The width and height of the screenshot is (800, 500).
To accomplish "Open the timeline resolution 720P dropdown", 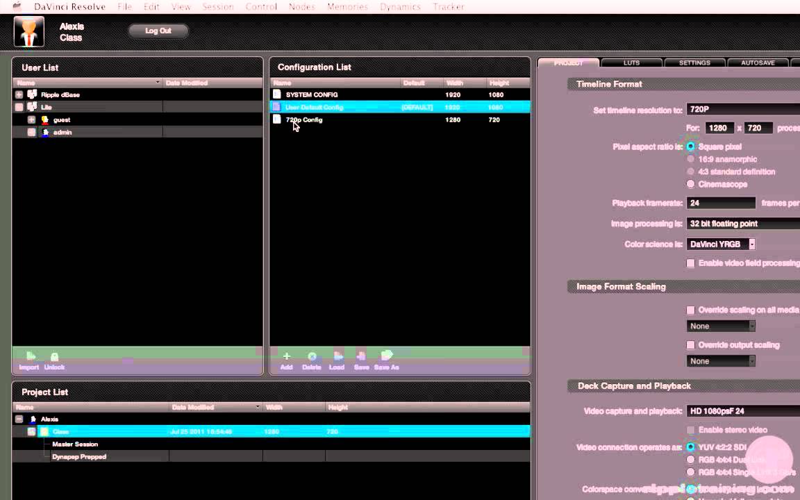I will (743, 109).
